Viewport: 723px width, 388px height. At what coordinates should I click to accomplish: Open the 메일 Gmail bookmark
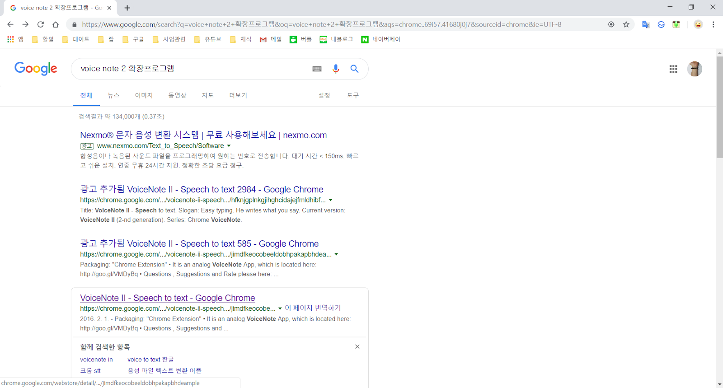pos(270,39)
